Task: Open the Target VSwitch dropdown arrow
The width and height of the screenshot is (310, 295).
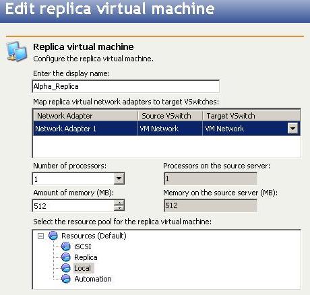Action: coord(292,129)
